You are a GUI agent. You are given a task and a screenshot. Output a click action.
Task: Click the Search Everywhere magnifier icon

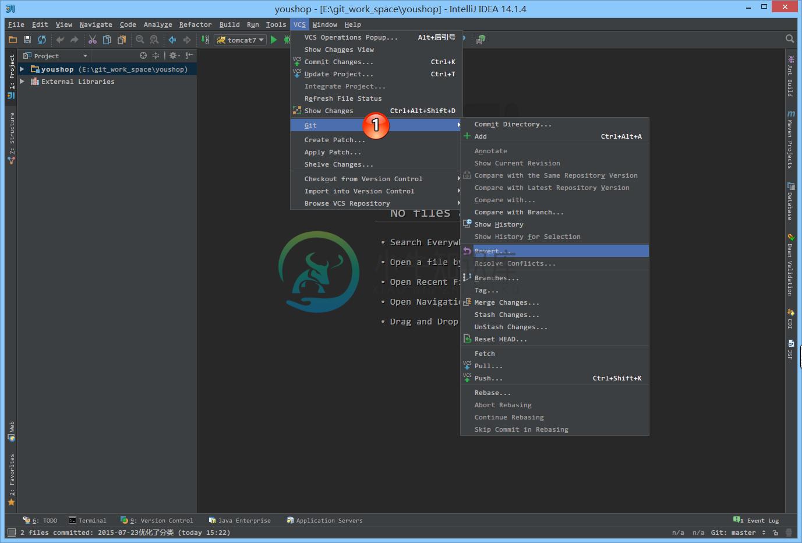coord(790,39)
